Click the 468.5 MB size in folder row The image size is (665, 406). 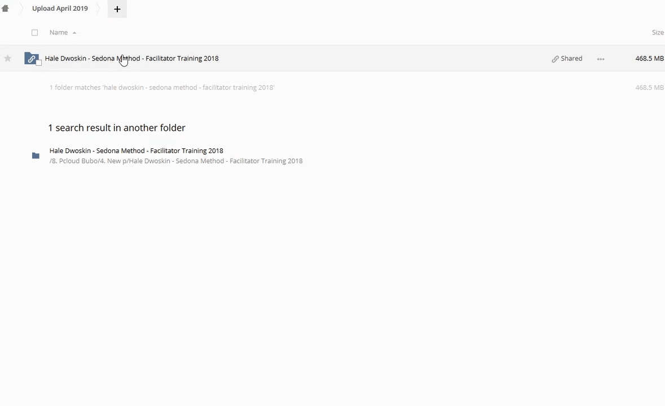click(649, 59)
